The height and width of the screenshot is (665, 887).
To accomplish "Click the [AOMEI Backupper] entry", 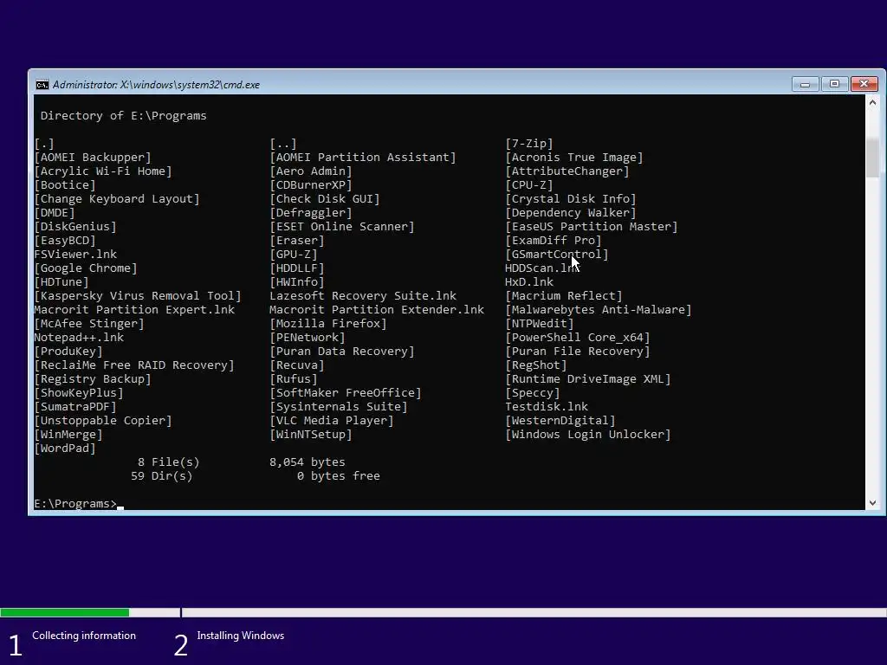I will click(93, 158).
